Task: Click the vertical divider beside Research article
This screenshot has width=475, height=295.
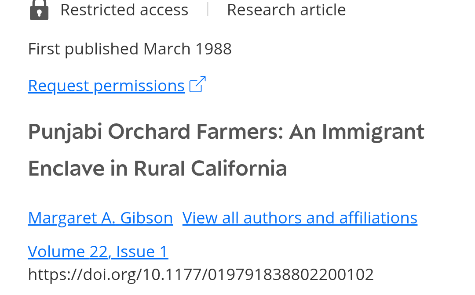Action: [x=208, y=9]
